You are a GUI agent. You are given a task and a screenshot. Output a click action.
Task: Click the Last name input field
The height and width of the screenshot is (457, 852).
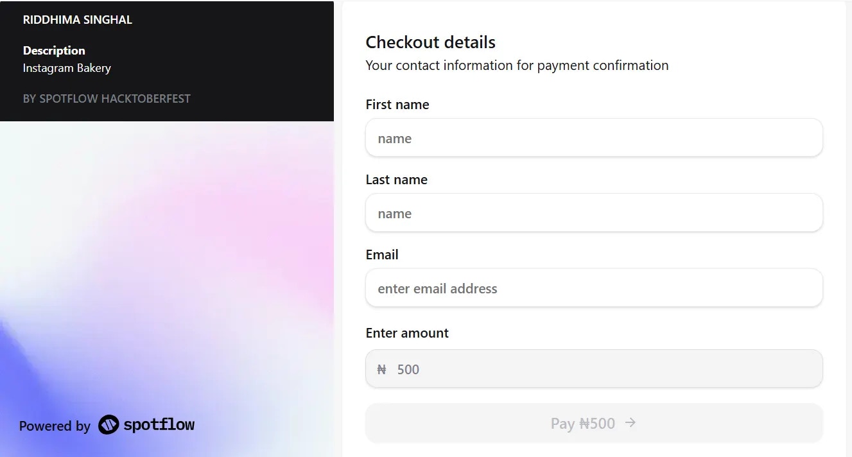[x=594, y=212]
